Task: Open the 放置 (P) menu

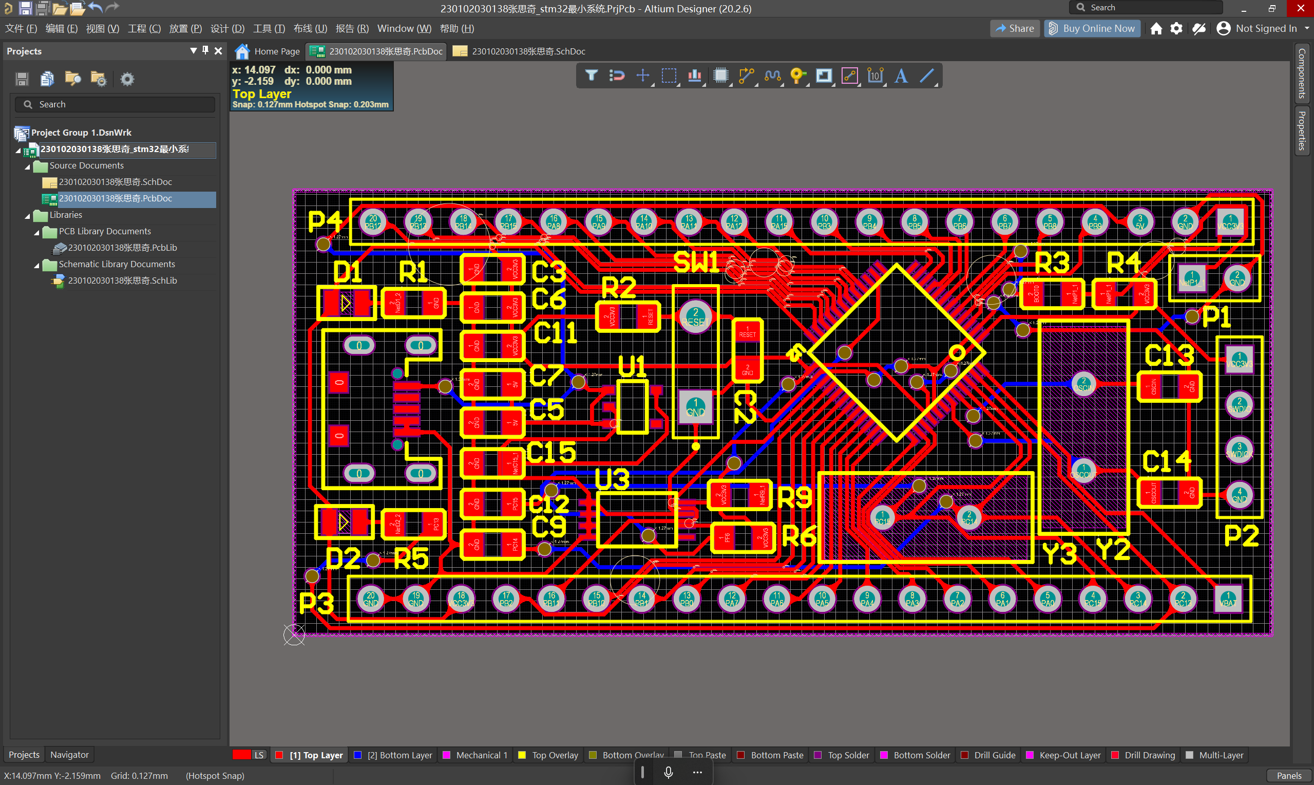Action: [x=185, y=29]
